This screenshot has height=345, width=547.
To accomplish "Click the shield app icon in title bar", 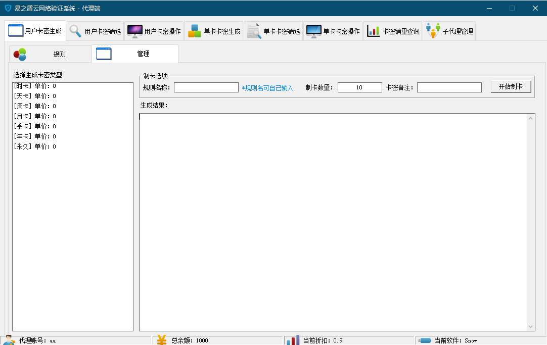I will [8, 8].
